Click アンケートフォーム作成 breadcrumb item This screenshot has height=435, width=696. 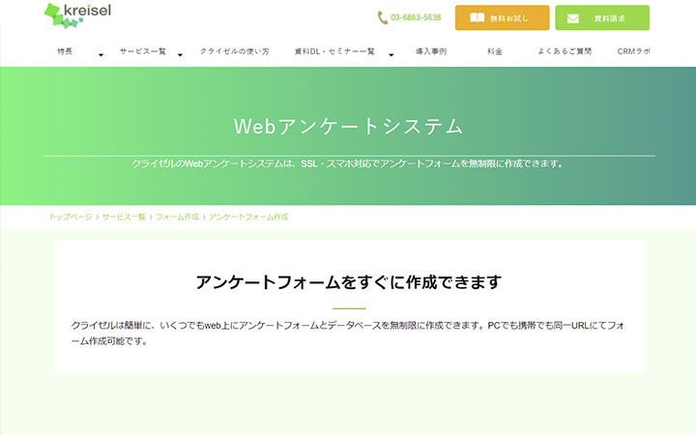click(248, 217)
